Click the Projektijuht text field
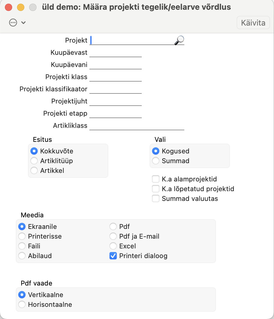The image size is (274, 319). (x=116, y=101)
